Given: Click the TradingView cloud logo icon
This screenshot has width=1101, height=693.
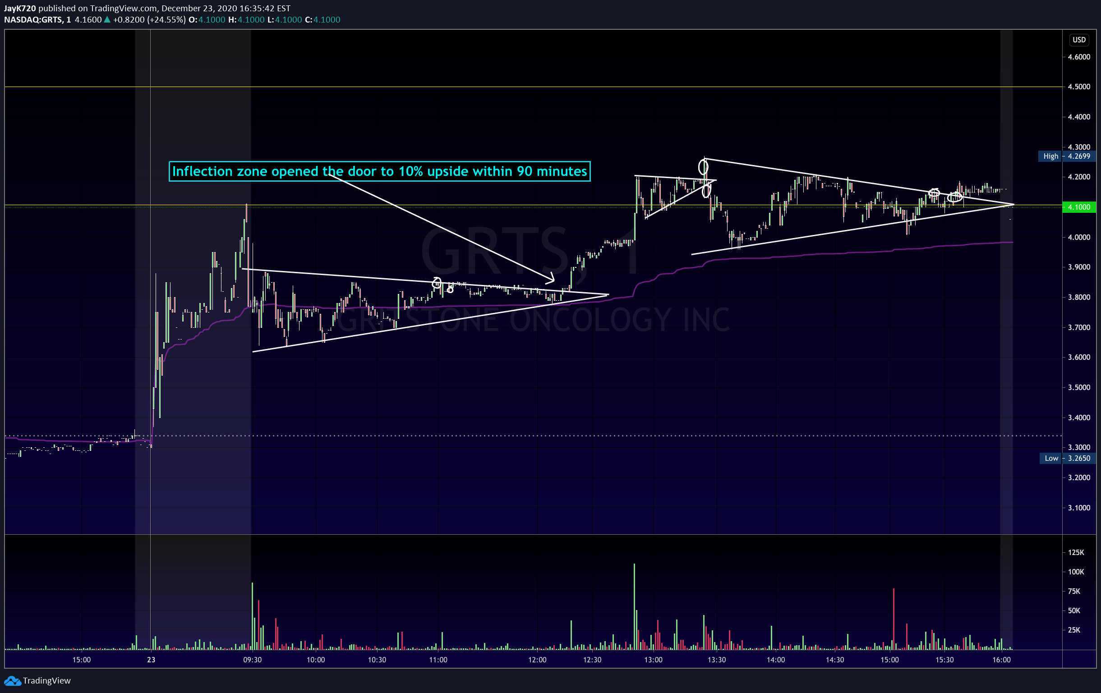Looking at the screenshot, I should pos(12,681).
